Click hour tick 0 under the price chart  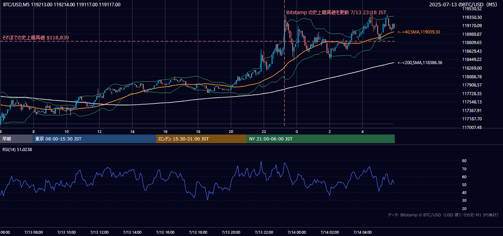click(x=297, y=131)
